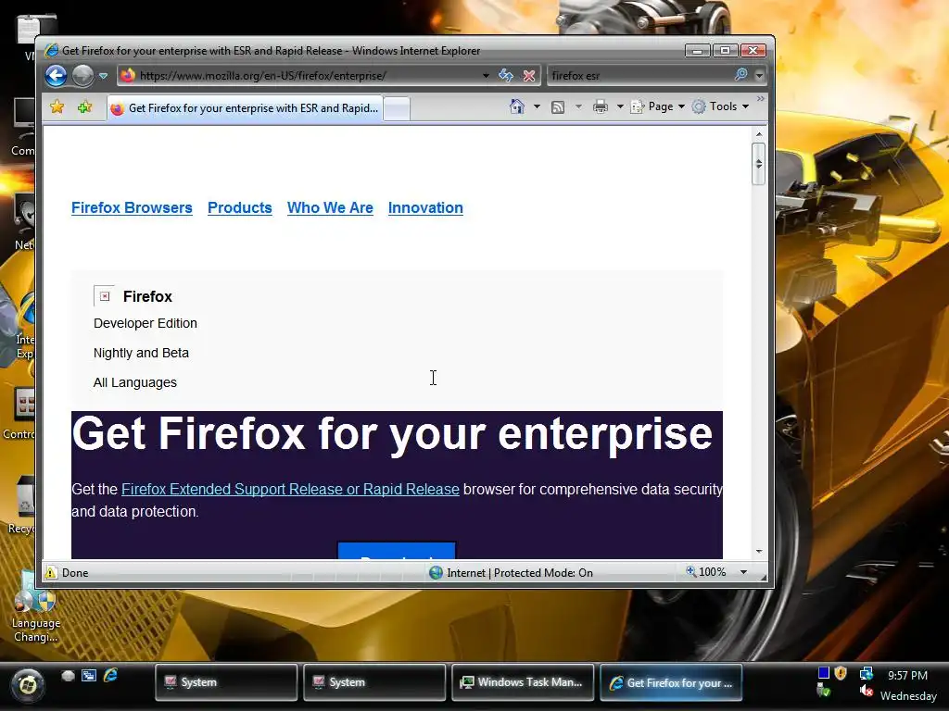Image resolution: width=949 pixels, height=711 pixels.
Task: Expand the Feeds dropdown arrow
Action: 578,106
